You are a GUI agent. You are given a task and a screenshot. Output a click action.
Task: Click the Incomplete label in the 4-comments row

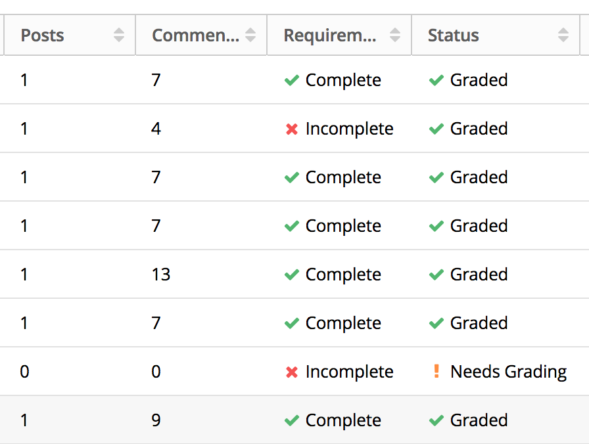[349, 129]
